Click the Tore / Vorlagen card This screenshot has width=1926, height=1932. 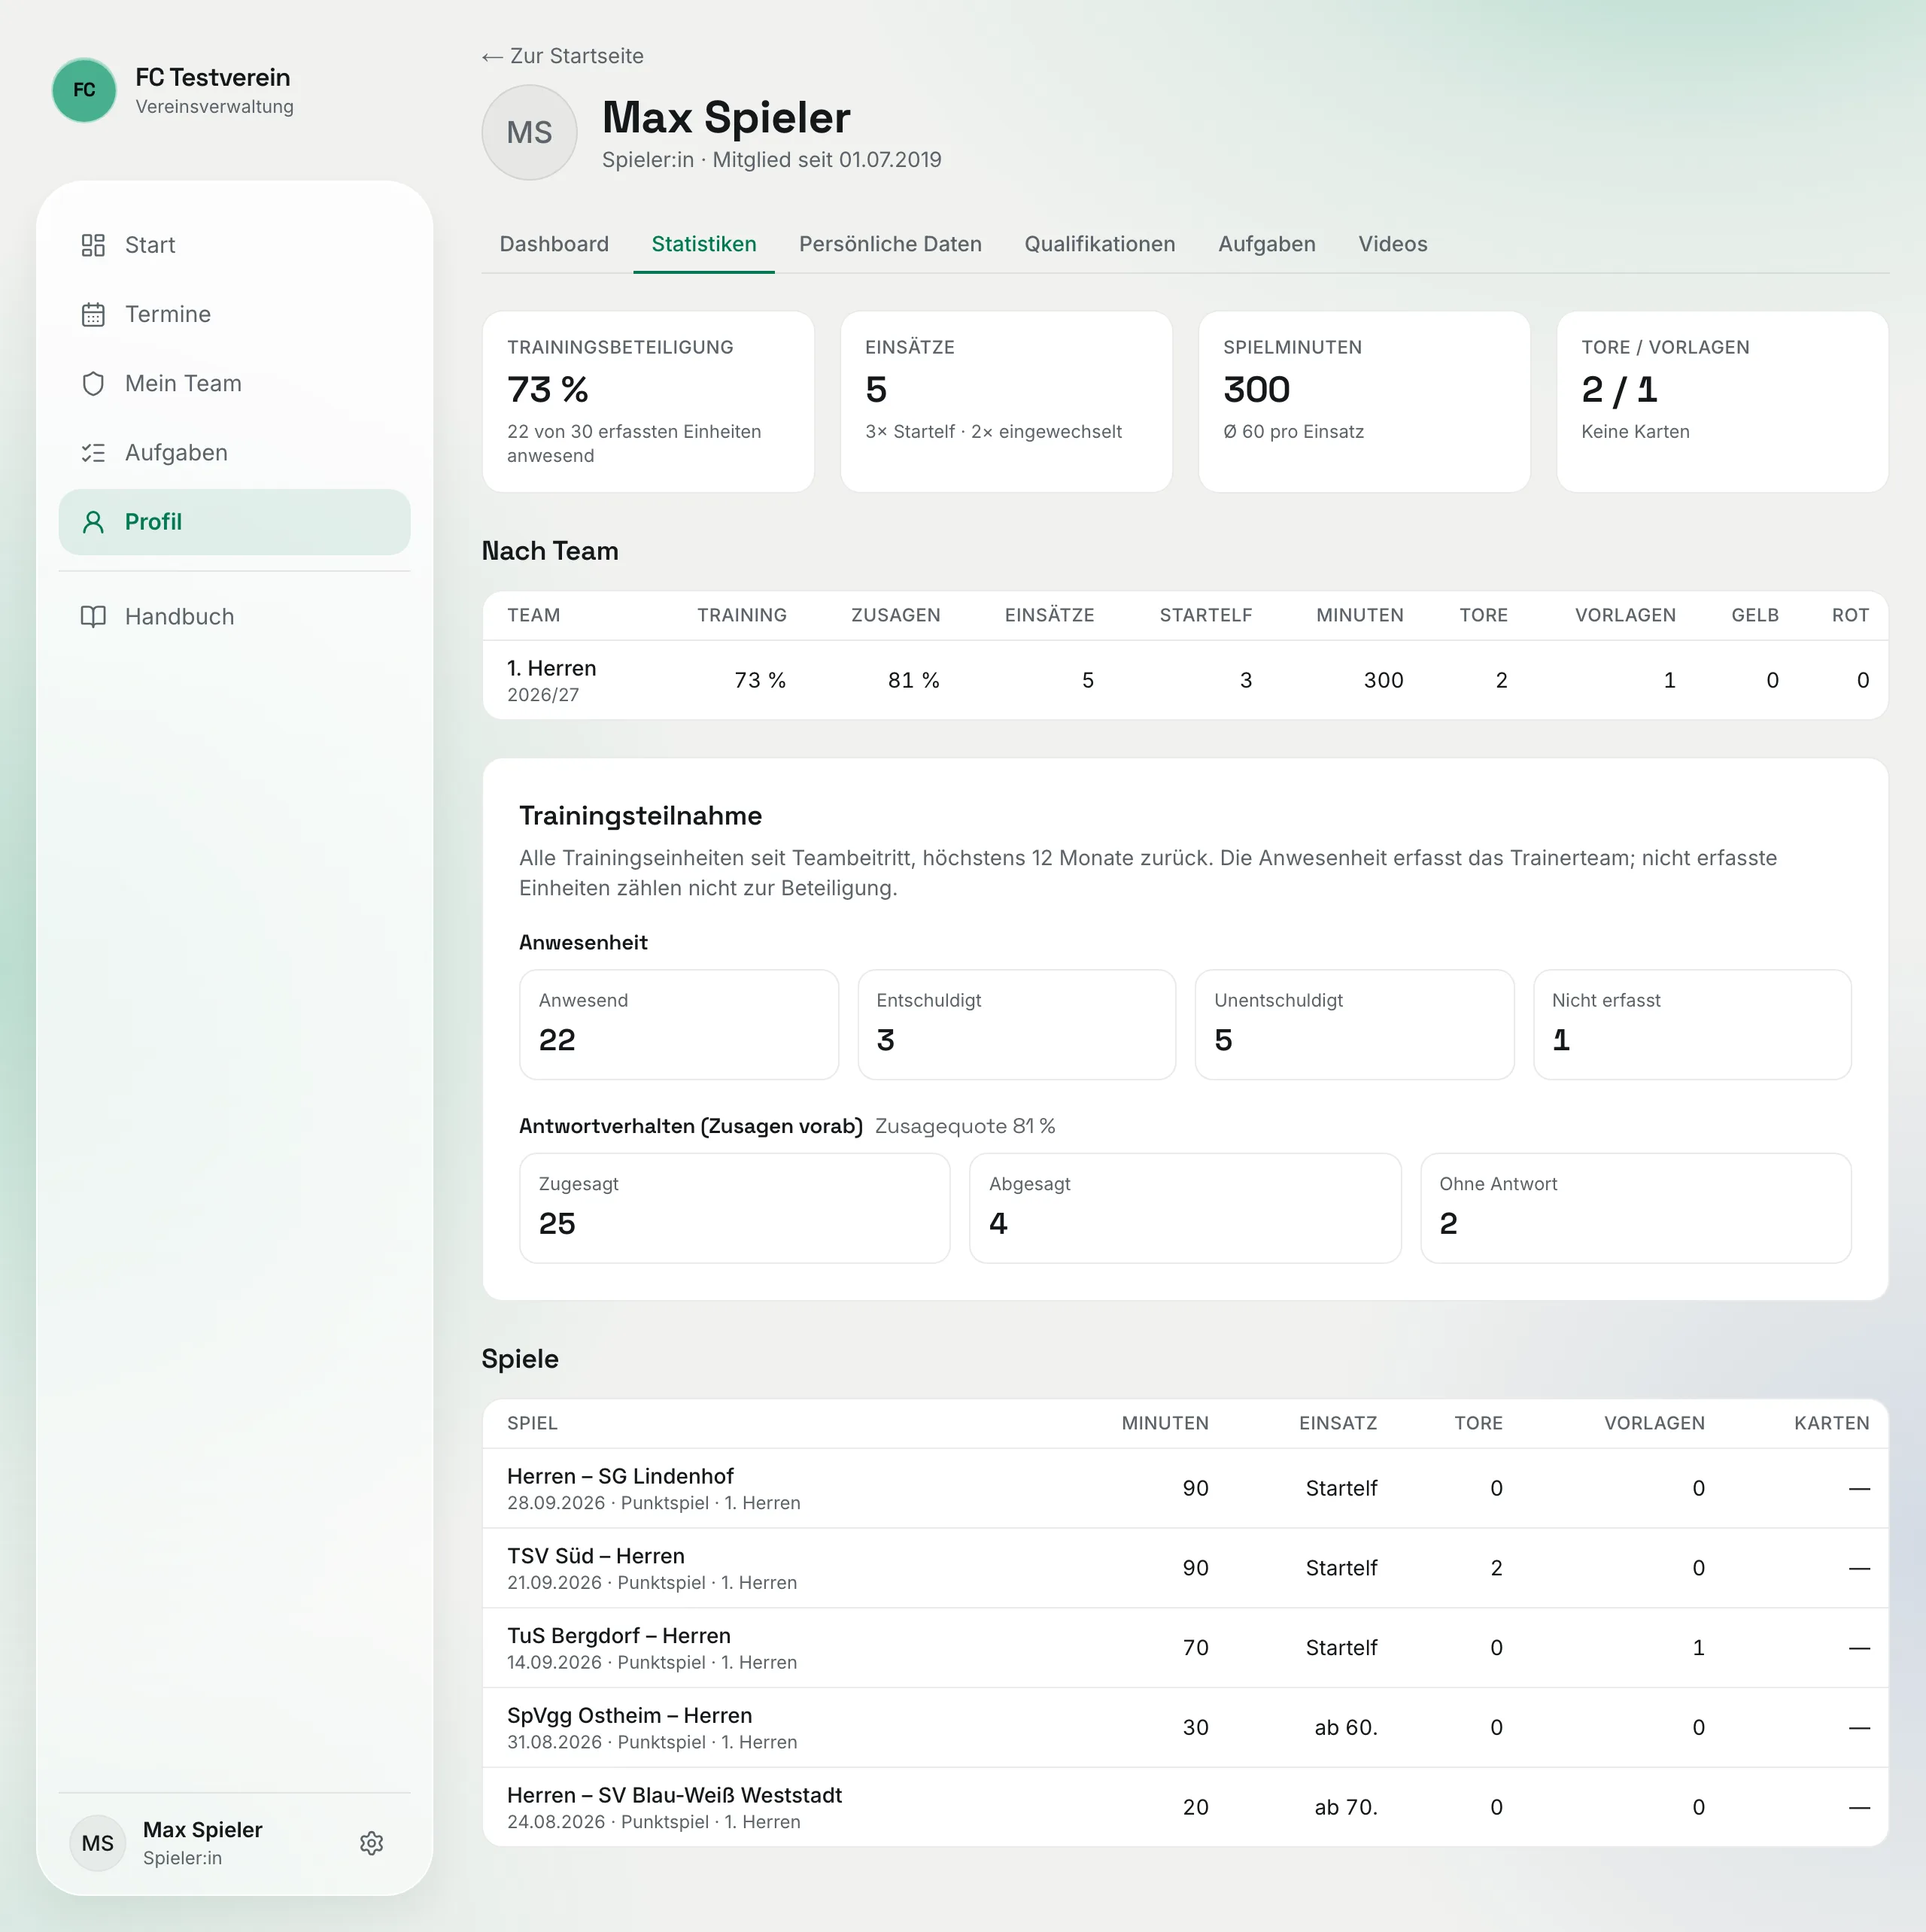click(x=1722, y=401)
